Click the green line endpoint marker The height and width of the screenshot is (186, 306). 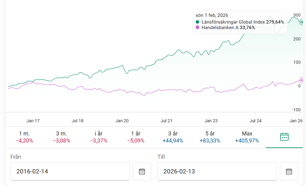(x=302, y=22)
